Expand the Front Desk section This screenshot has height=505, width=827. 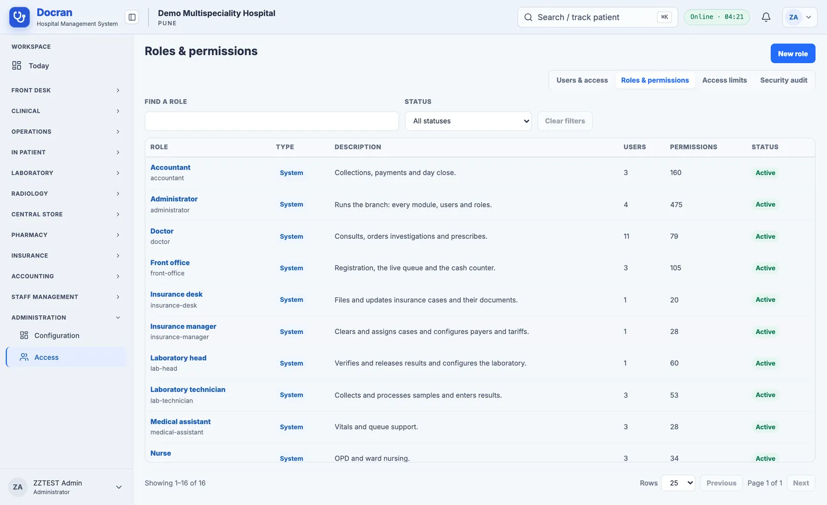tap(66, 90)
